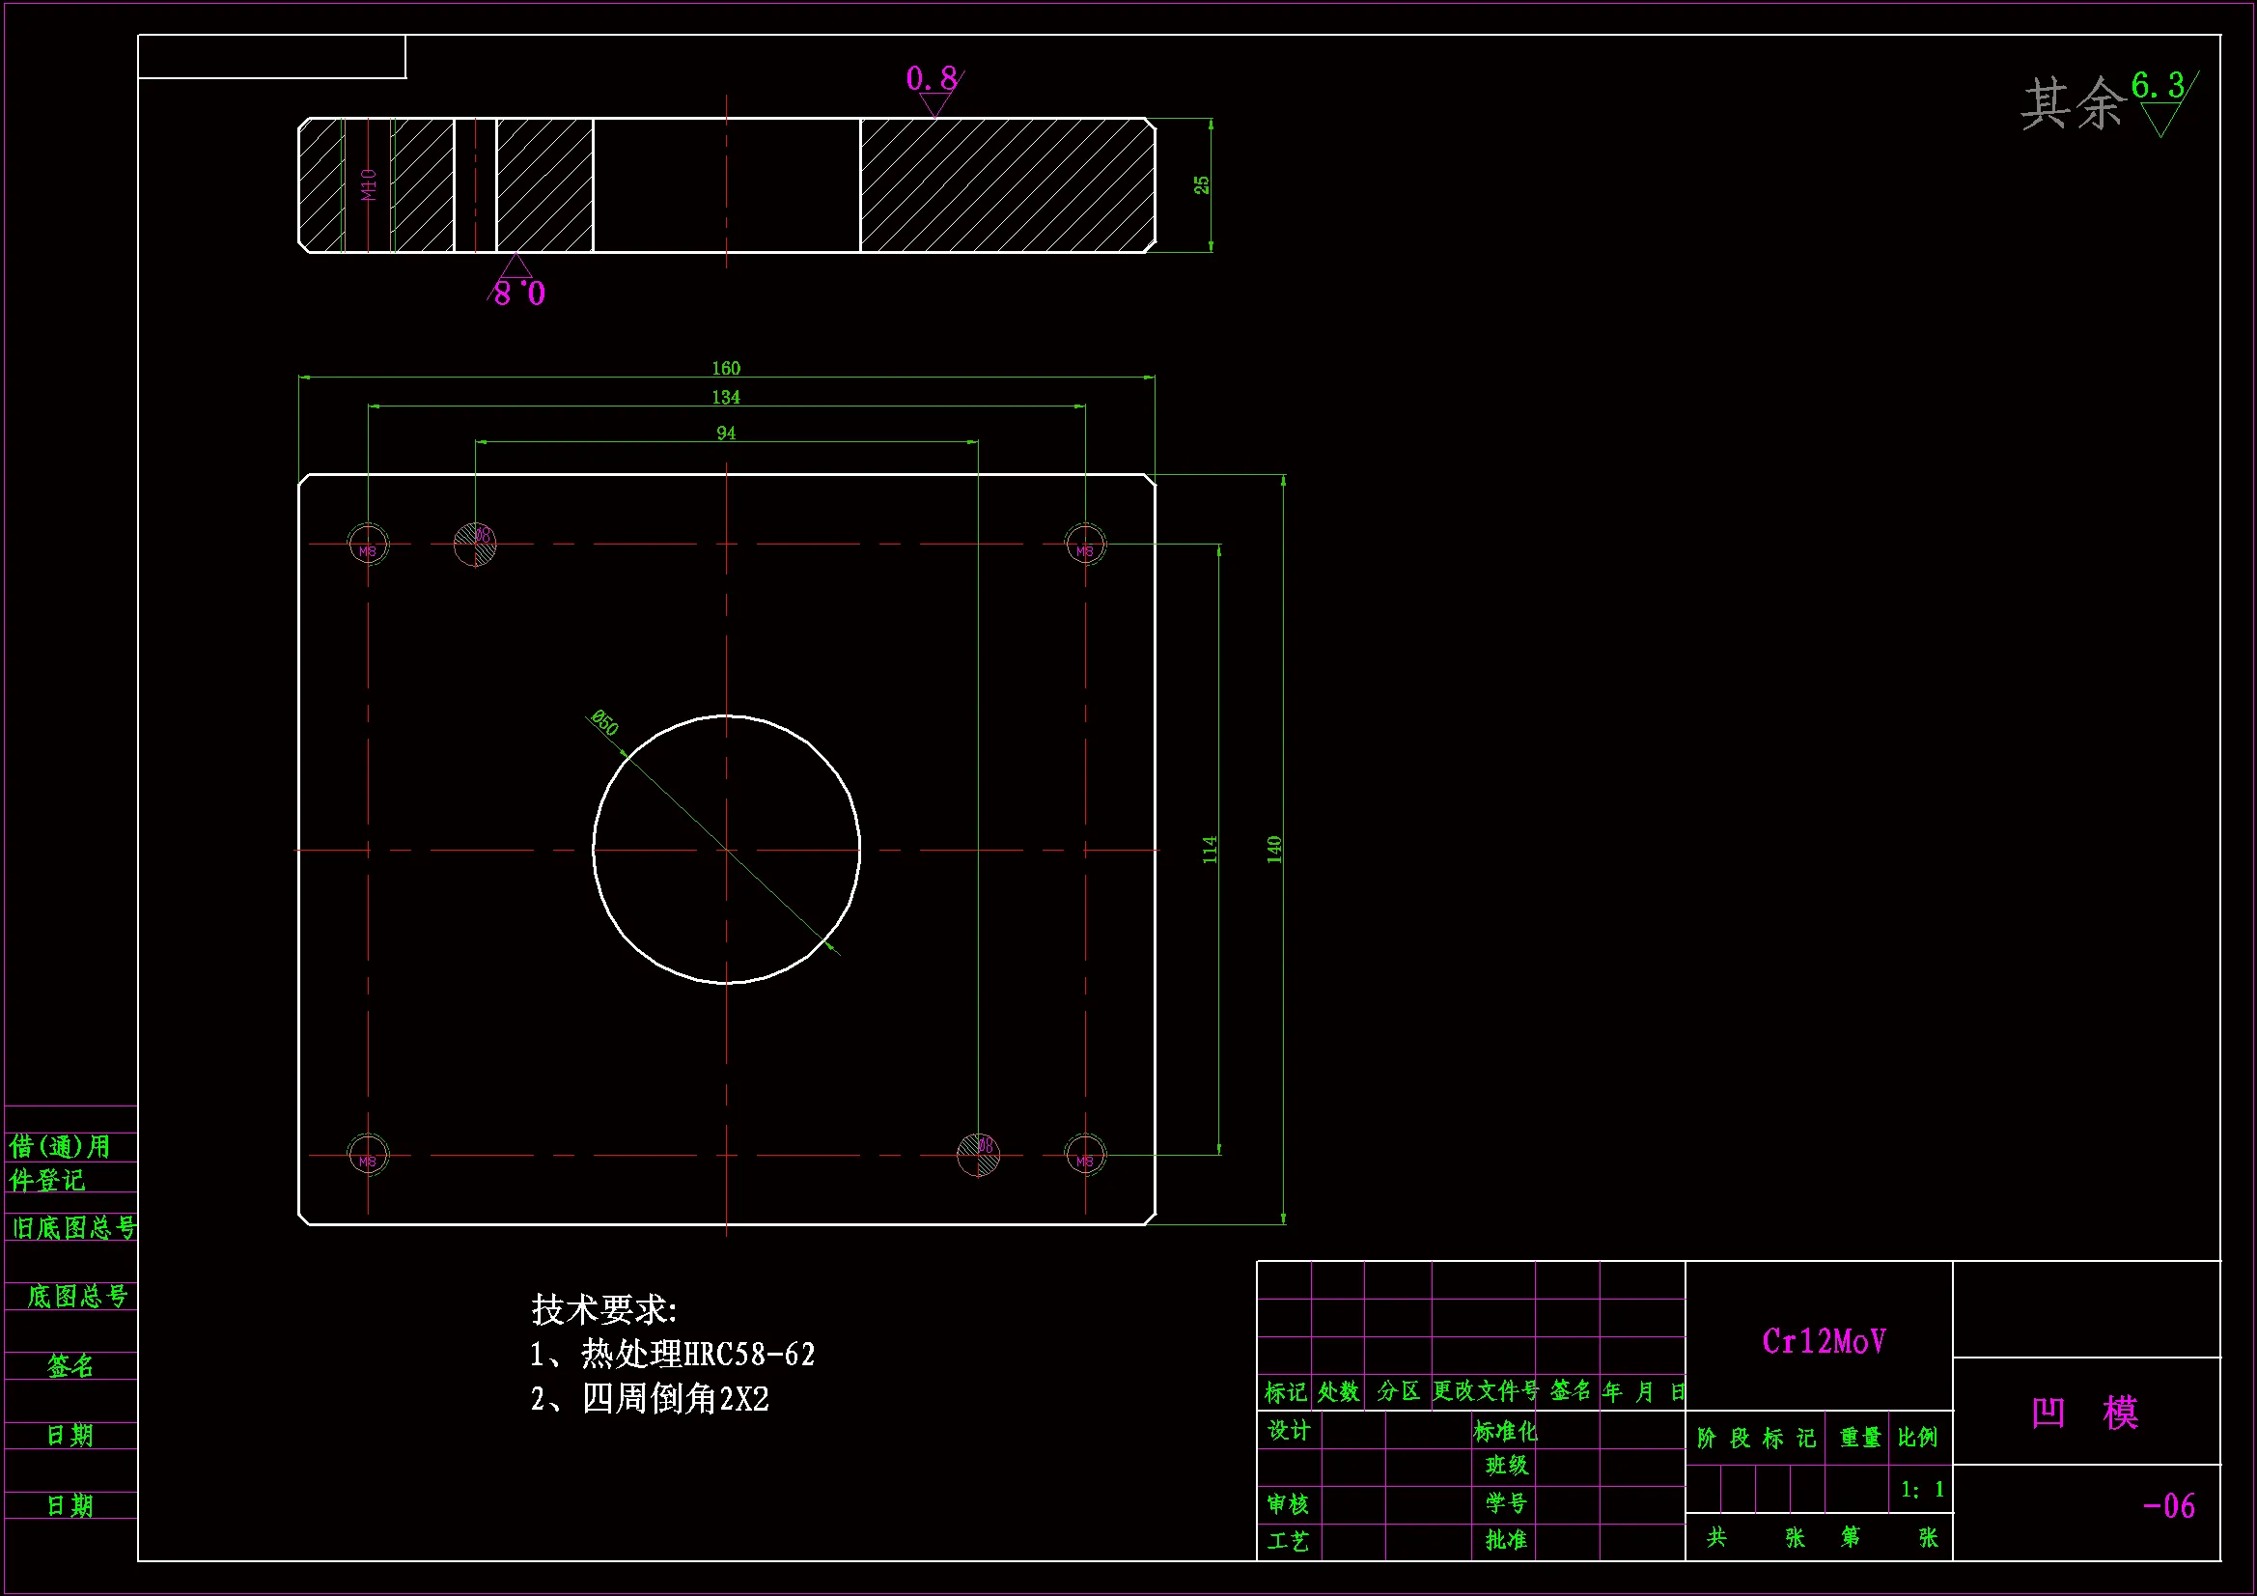Screen dimensions: 2257x1596
Task: Click the 94 dimension text
Action: (x=726, y=433)
